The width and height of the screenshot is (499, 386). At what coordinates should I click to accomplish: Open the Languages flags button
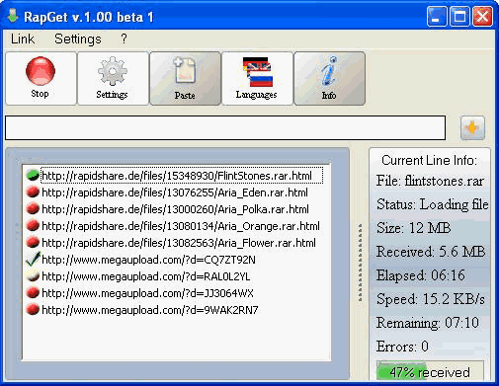[x=257, y=78]
